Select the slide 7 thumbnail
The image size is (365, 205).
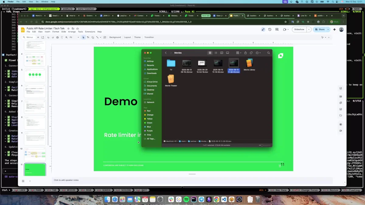click(35, 106)
